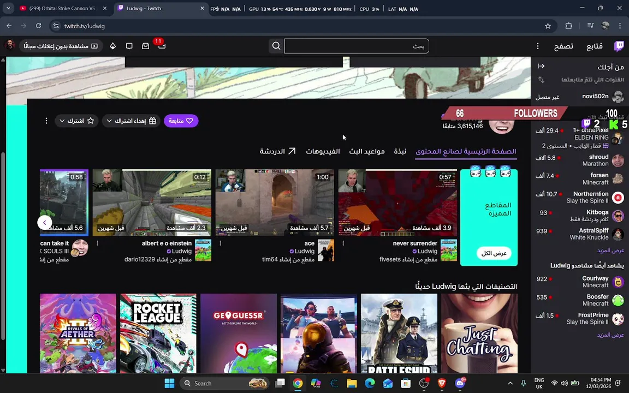
Task: Open the Windows Start menu
Action: pos(169,383)
